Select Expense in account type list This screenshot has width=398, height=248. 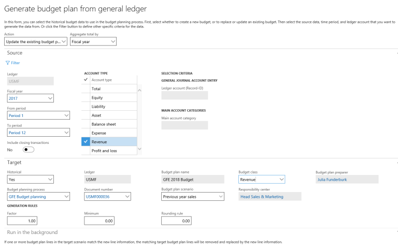(x=100, y=133)
